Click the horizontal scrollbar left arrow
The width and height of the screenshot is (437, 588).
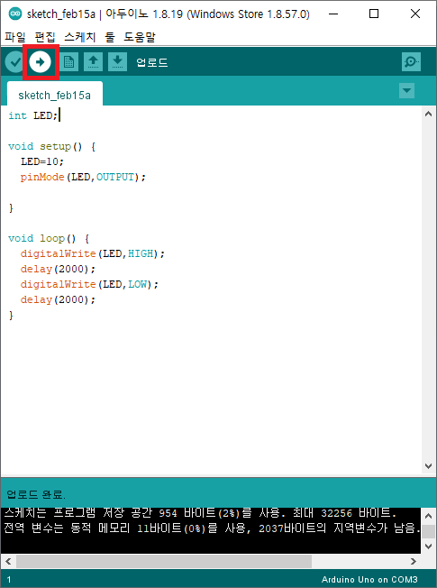8,561
